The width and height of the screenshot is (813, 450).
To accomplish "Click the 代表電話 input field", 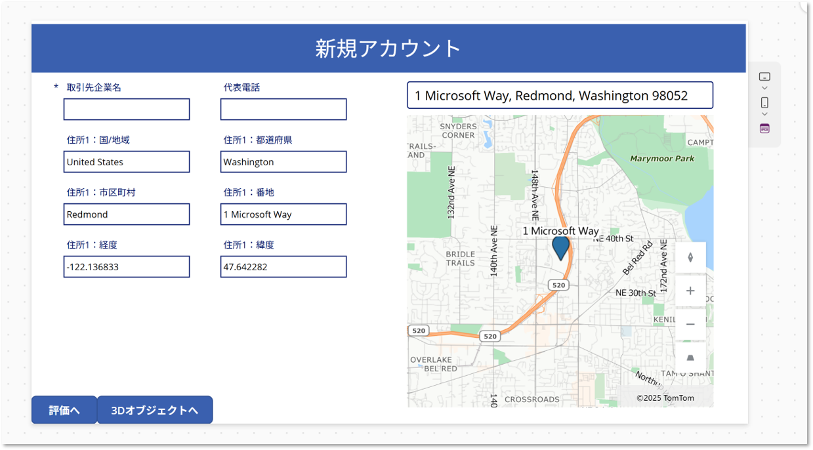I will [283, 110].
